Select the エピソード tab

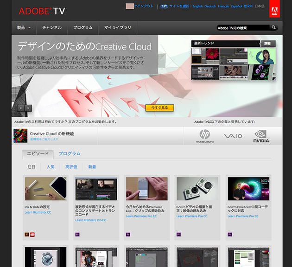(38, 154)
